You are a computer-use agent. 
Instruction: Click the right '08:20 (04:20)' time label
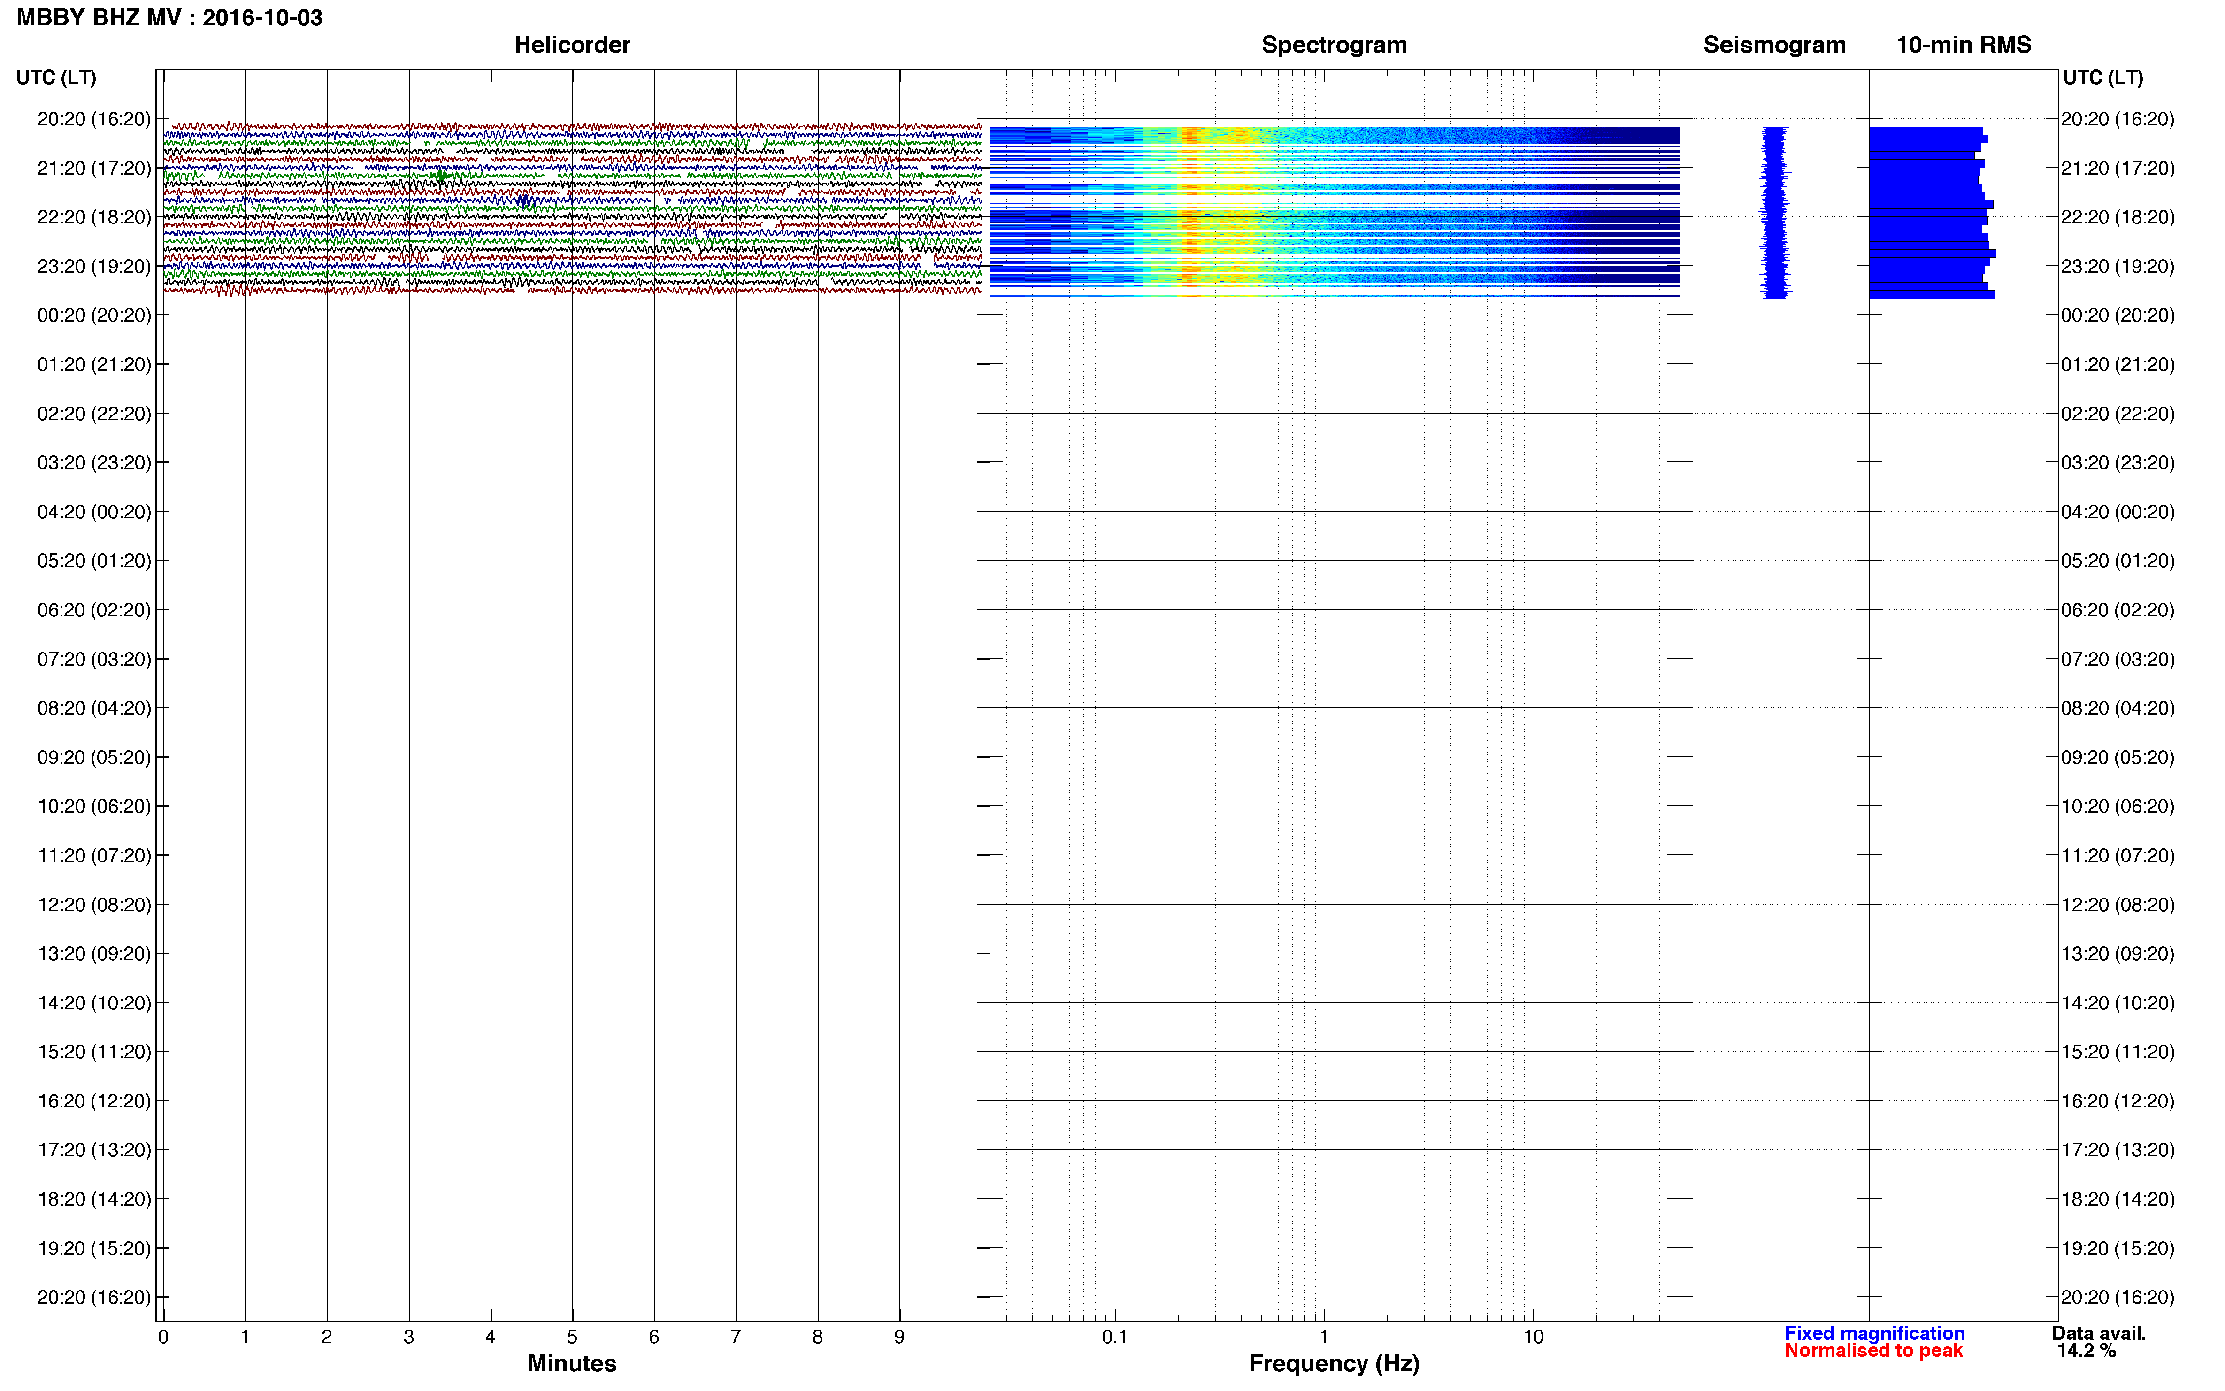2118,707
